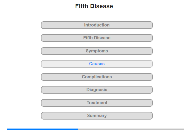Open the Complications section
191x131 pixels.
(97, 77)
